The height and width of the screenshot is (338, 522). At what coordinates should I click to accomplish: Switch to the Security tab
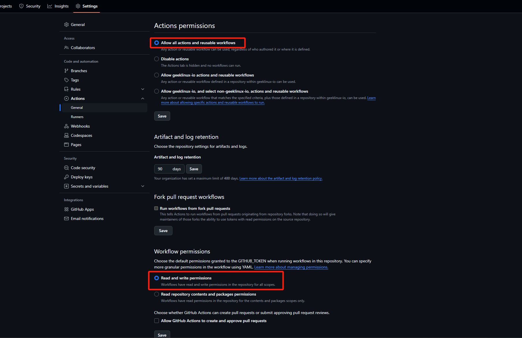(30, 6)
